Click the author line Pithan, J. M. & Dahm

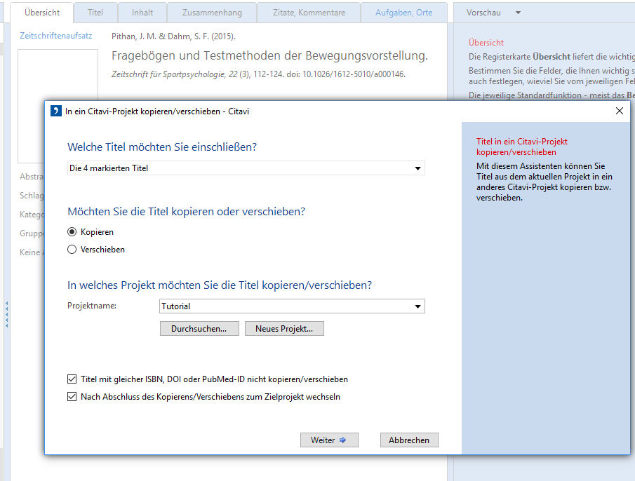[x=173, y=36]
